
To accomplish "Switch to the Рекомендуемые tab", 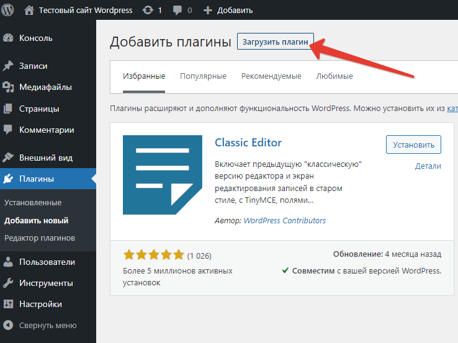I will pyautogui.click(x=271, y=76).
